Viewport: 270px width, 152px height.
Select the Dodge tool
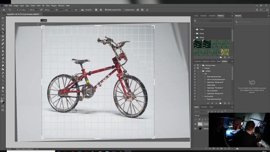[3, 69]
